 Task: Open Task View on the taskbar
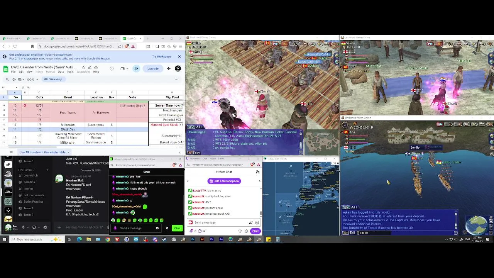point(69,239)
